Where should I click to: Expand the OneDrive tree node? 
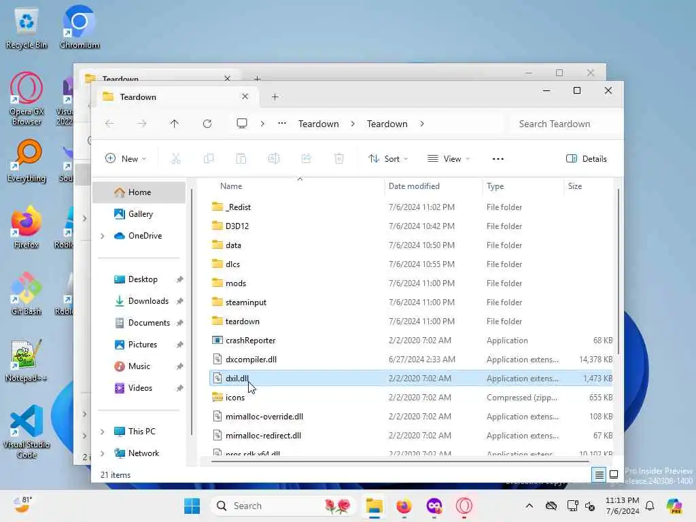(103, 236)
